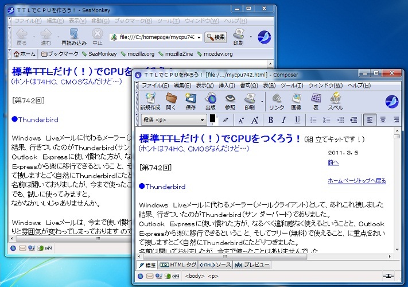408x287 pixels.
Task: Print (印刷) from Composer toolbar
Action: (x=249, y=101)
